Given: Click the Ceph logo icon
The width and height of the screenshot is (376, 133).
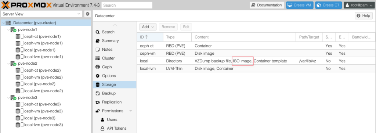Looking at the screenshot, I should click(97, 67).
